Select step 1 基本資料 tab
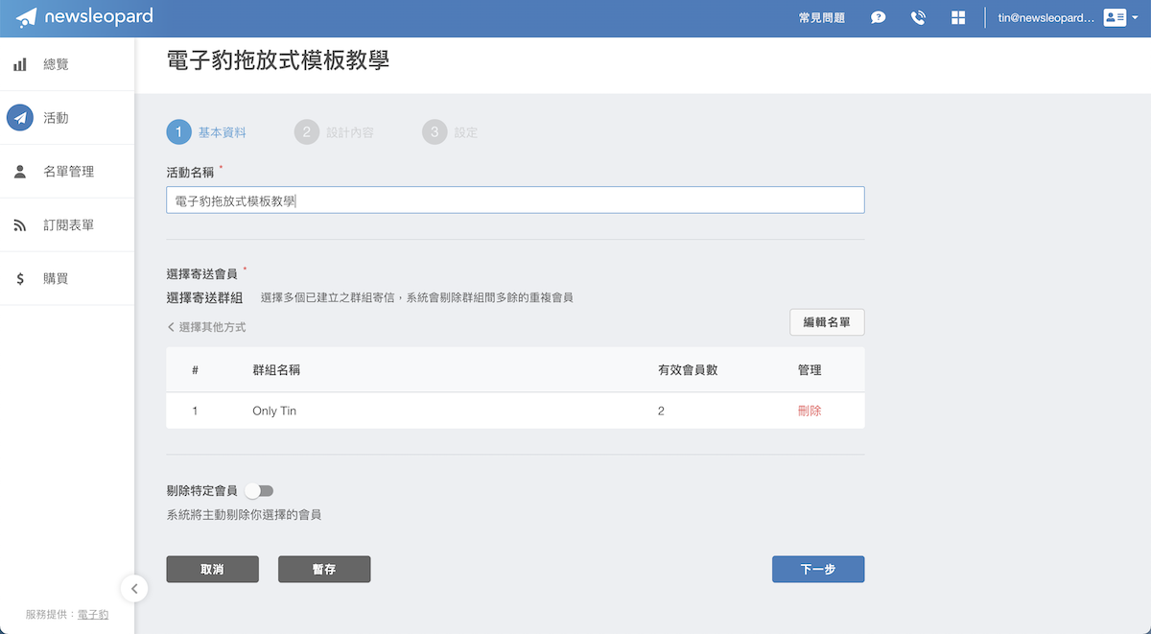The image size is (1151, 634). (x=206, y=132)
